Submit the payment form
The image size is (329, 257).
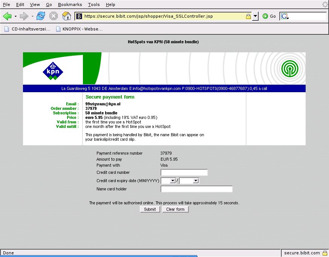tap(150, 209)
